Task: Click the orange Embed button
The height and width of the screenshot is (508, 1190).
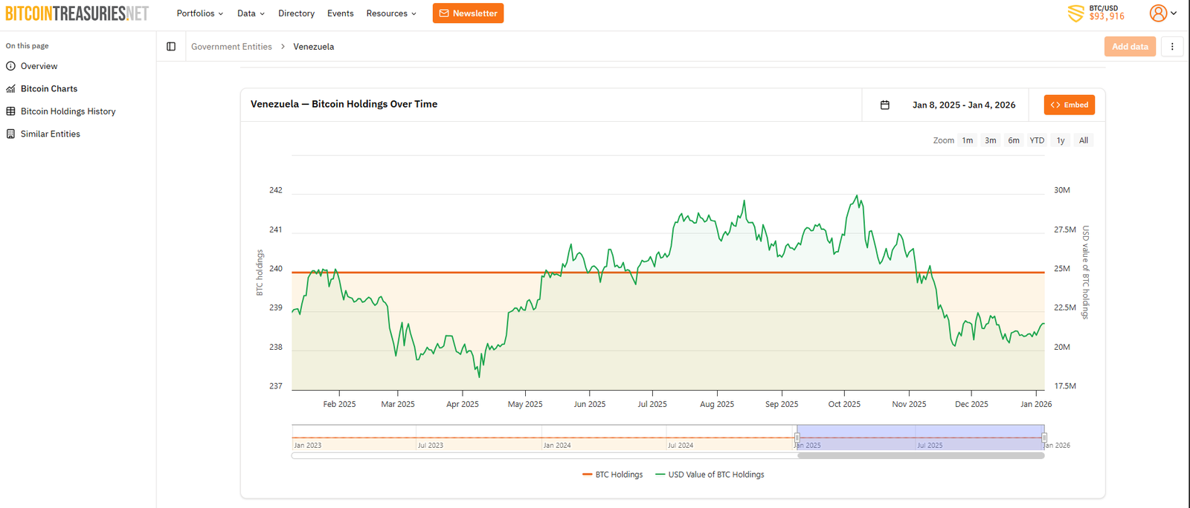Action: (x=1069, y=105)
